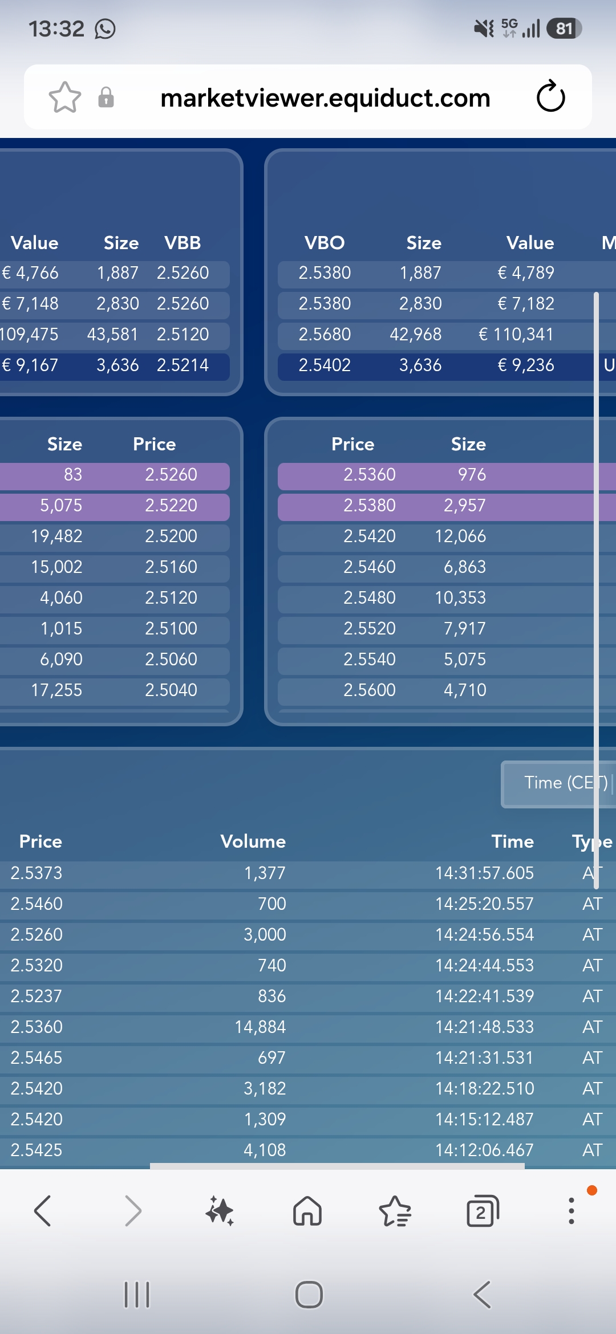Go forward with the browser forward arrow
Image resolution: width=616 pixels, height=1334 pixels.
click(x=133, y=1210)
